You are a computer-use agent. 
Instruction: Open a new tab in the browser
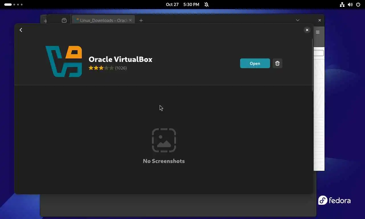141,20
